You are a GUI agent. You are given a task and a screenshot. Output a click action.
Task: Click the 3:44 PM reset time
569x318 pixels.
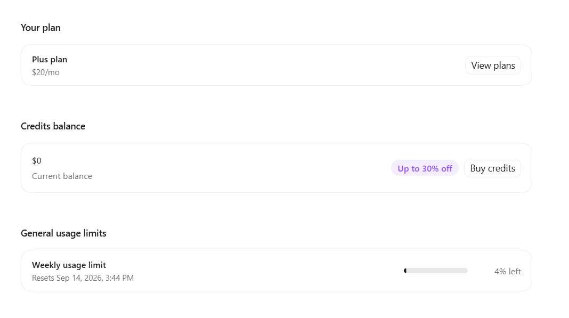pyautogui.click(x=119, y=278)
